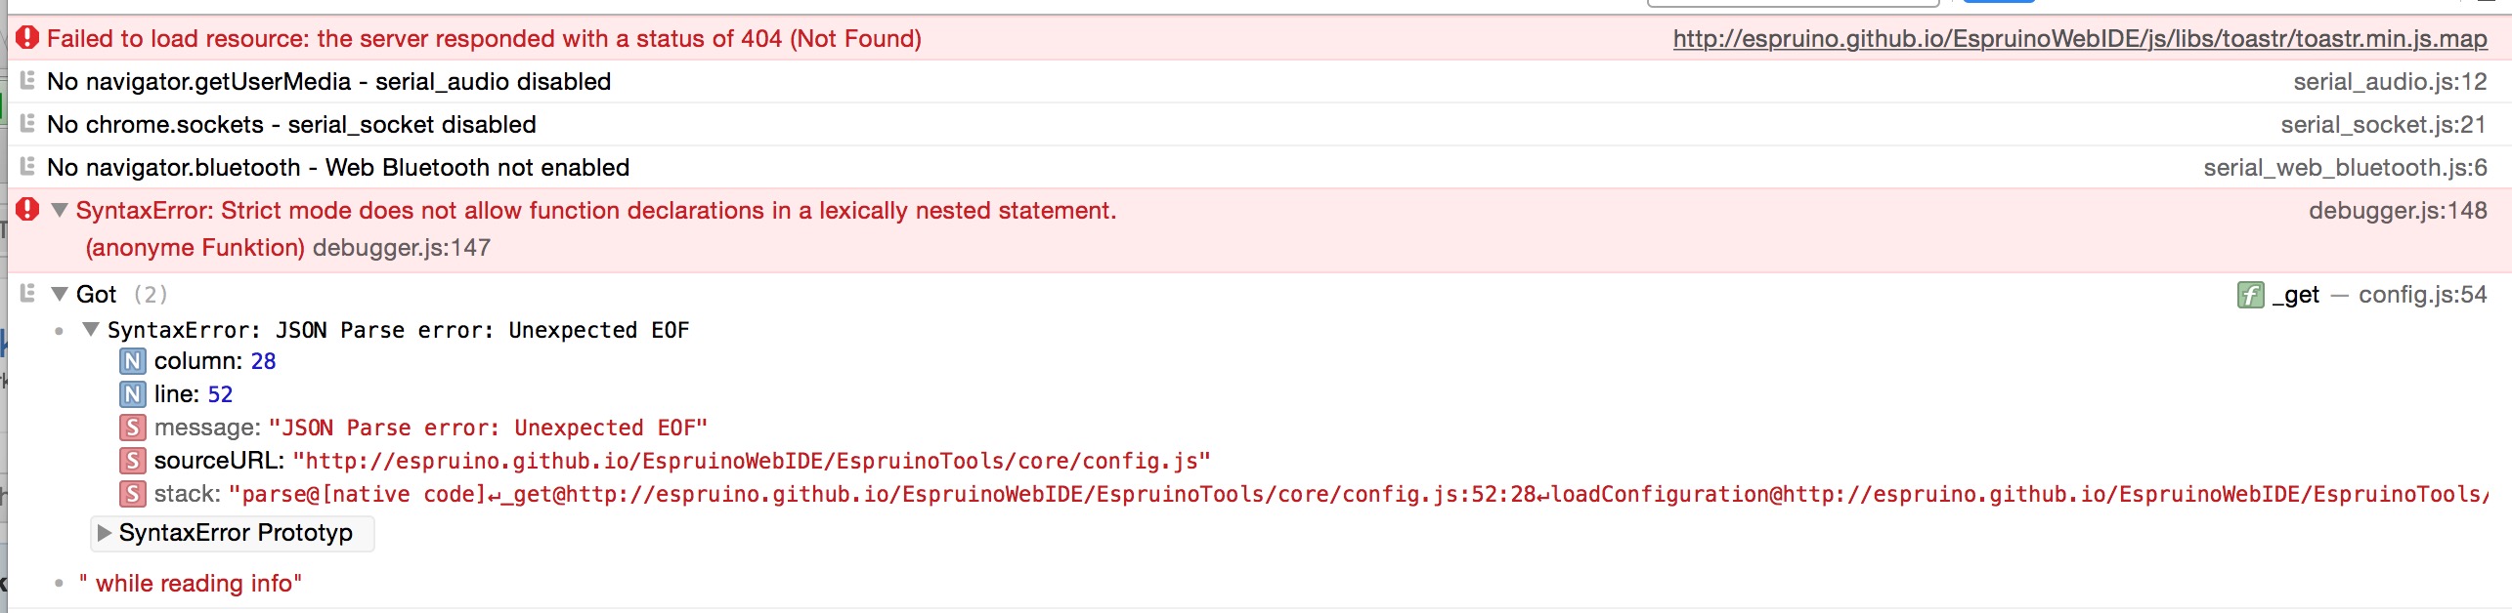Click the log icon beside the navigator.bluetooth message
2512x613 pixels.
point(27,167)
